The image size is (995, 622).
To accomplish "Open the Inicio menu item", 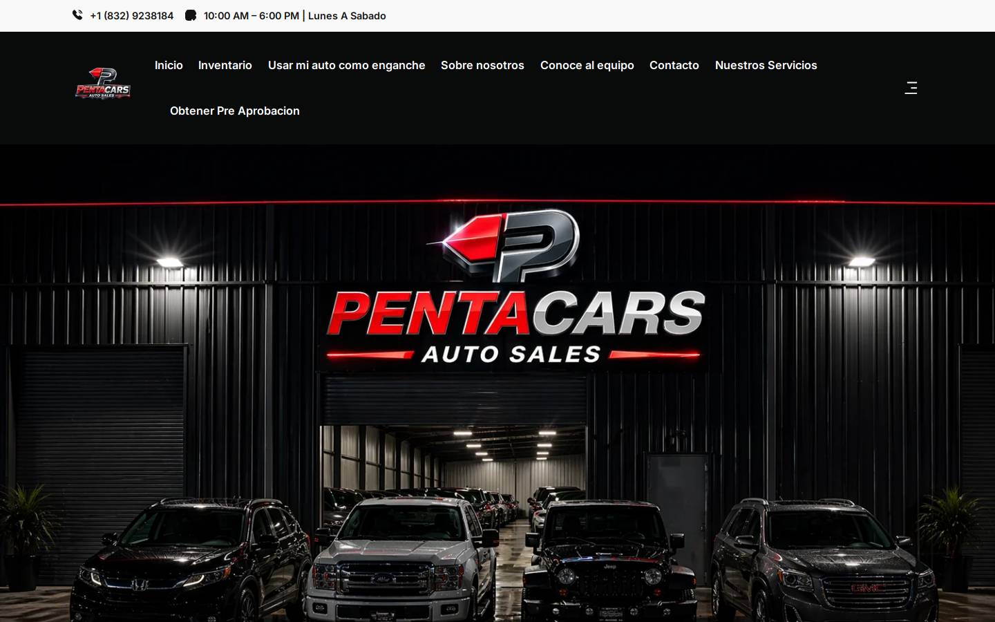I will (169, 65).
